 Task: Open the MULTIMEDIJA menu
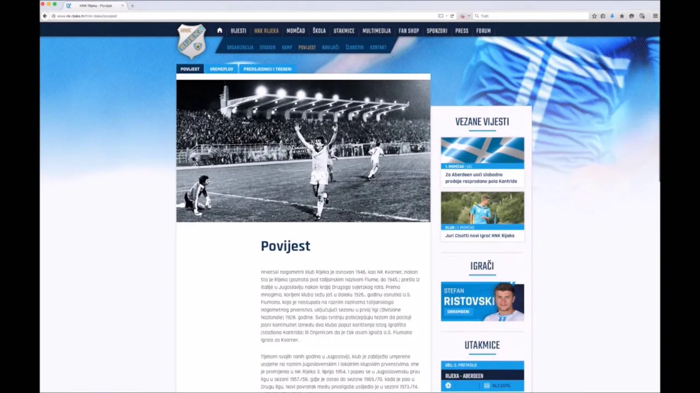[x=377, y=31]
